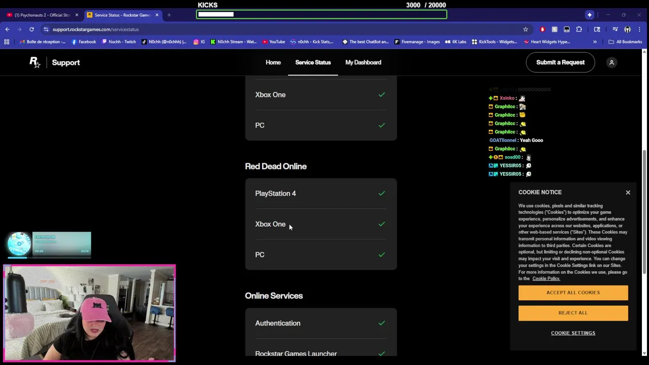Bookmark this page with the star icon

(525, 29)
